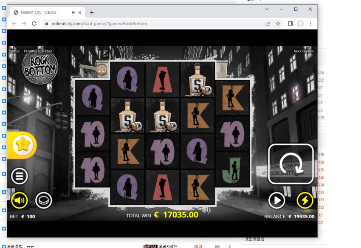Image resolution: width=361 pixels, height=248 pixels.
Task: Click the orange K symbol on the rightmost reel
Action: (x=233, y=98)
